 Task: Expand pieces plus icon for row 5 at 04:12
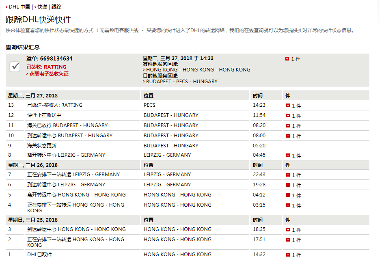[x=288, y=195]
